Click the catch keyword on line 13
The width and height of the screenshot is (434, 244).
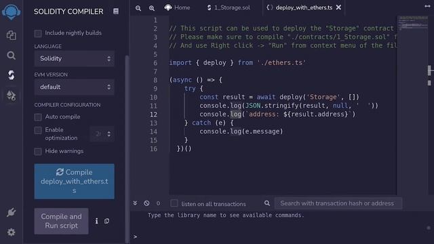(x=201, y=123)
